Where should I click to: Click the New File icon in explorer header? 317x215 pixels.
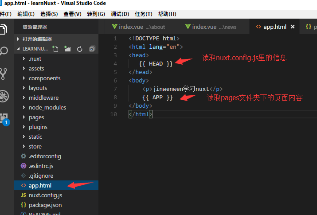click(x=55, y=49)
